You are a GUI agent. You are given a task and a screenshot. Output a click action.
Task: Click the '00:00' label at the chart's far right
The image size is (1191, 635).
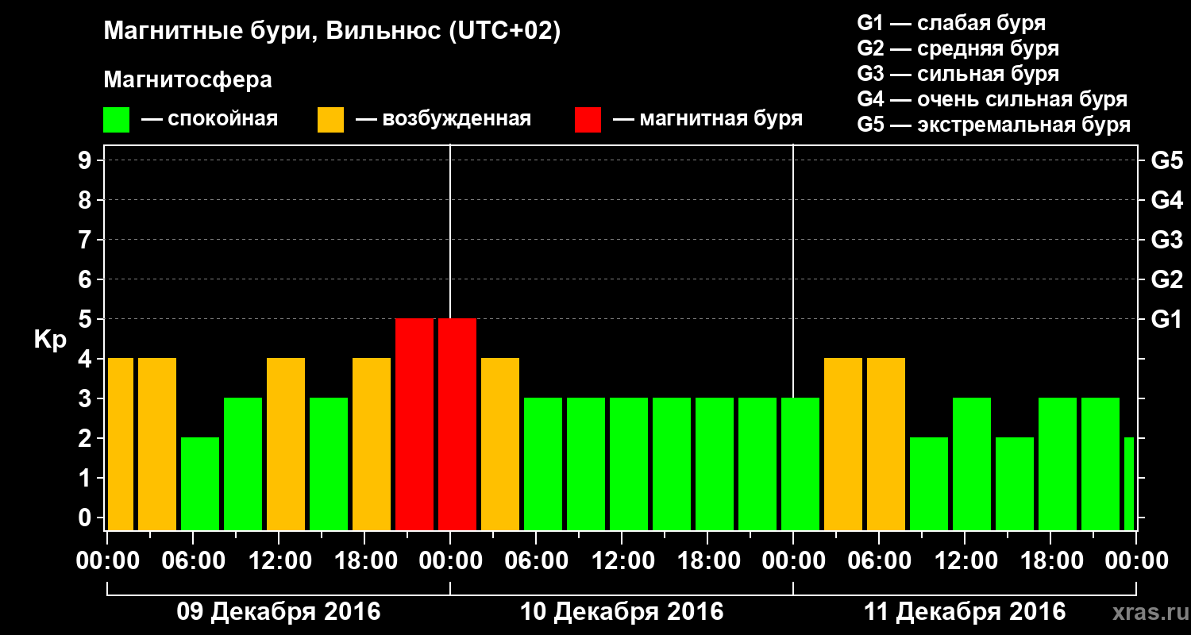[1136, 560]
